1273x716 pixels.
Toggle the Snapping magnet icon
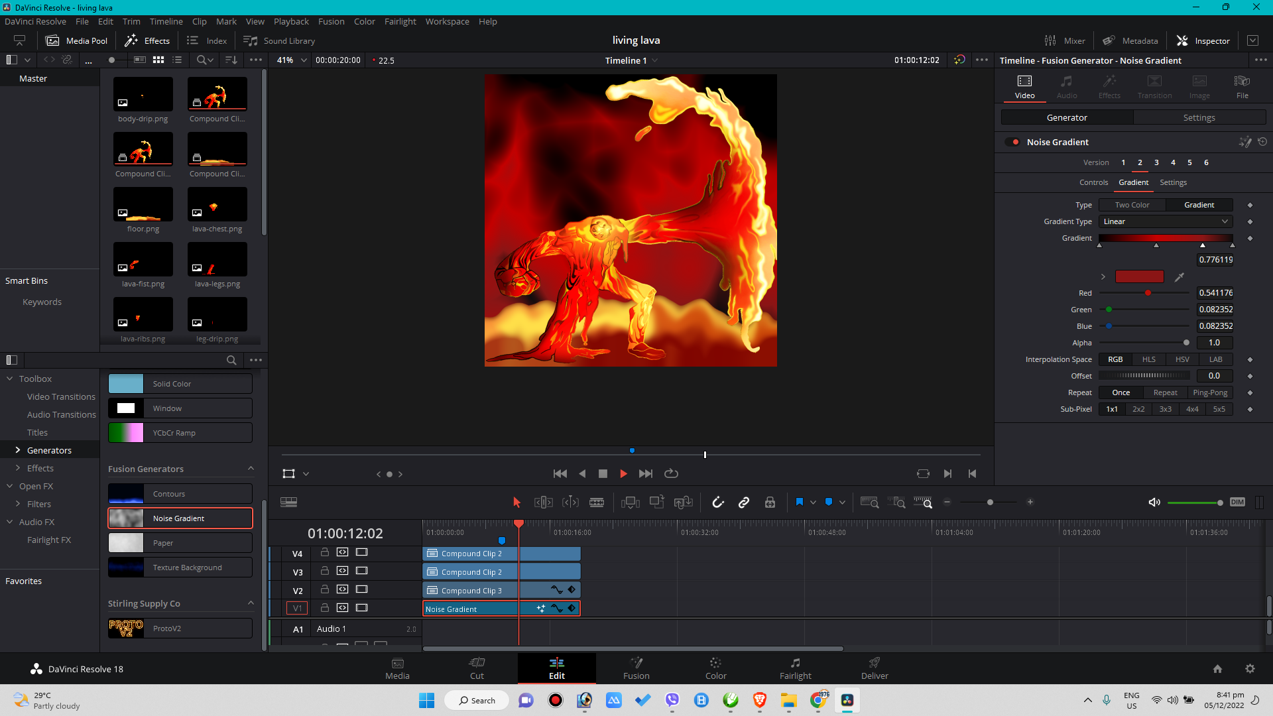coord(718,503)
